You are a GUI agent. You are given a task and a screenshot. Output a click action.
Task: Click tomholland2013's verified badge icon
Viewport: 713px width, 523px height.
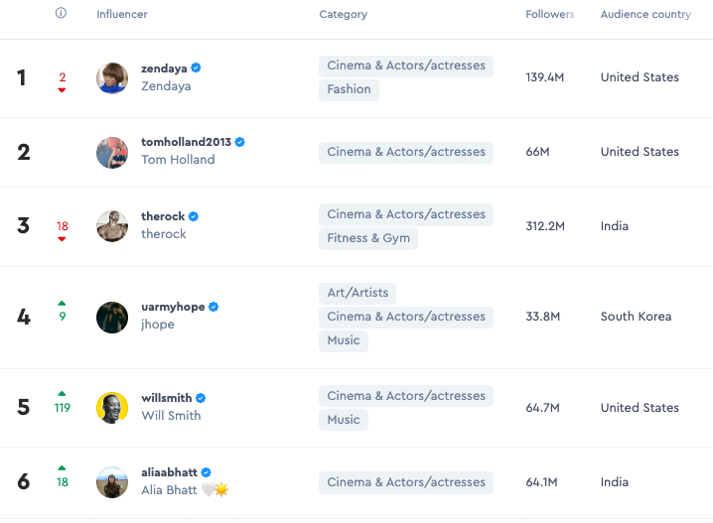pos(240,142)
